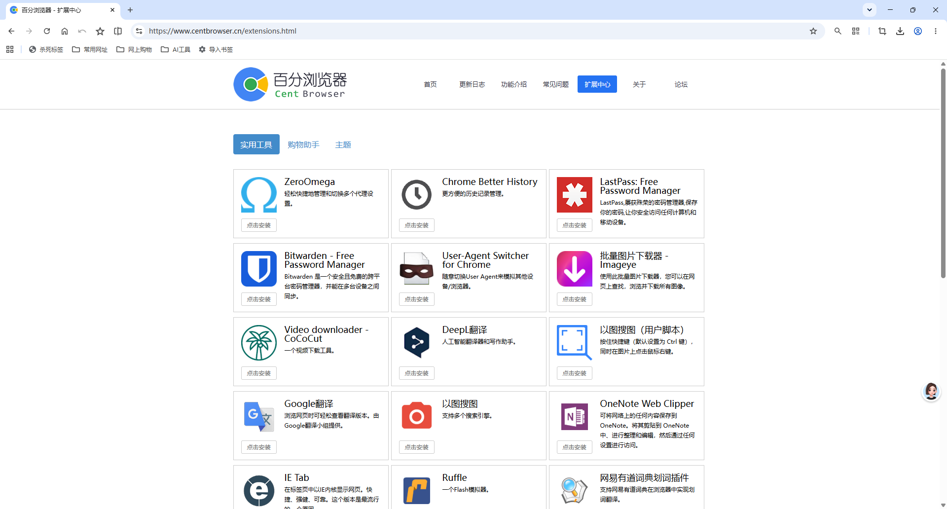
Task: Click the assistant avatar floating at right edge
Action: (931, 392)
